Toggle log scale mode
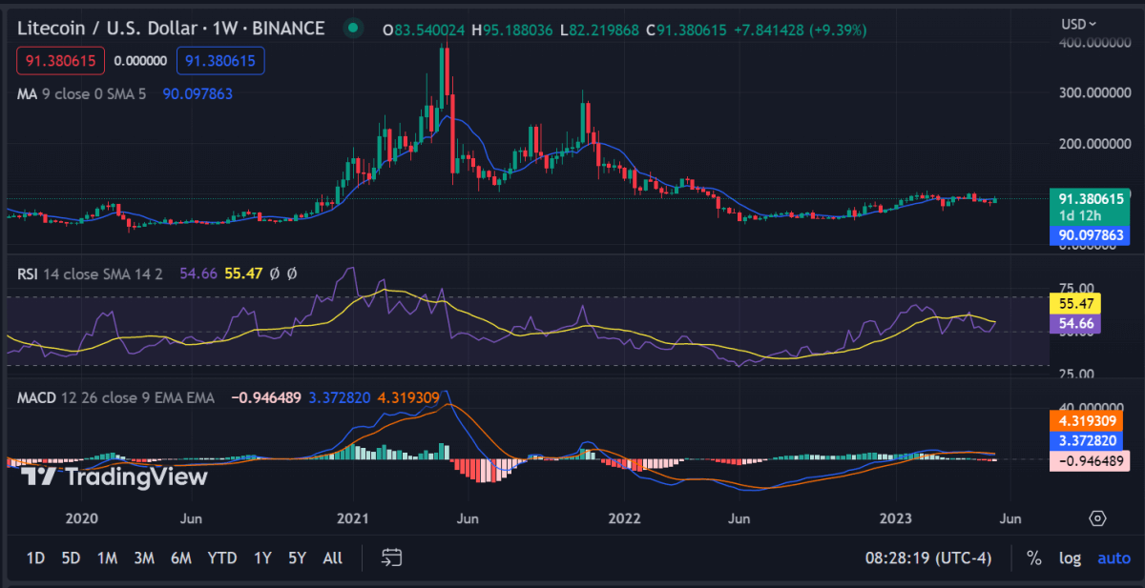 pos(1070,558)
